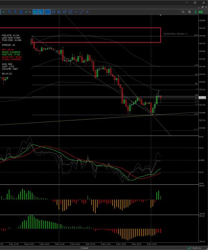Click the 6 Nov 23:00 time label
The width and height of the screenshot is (208, 250).
(x=152, y=244)
